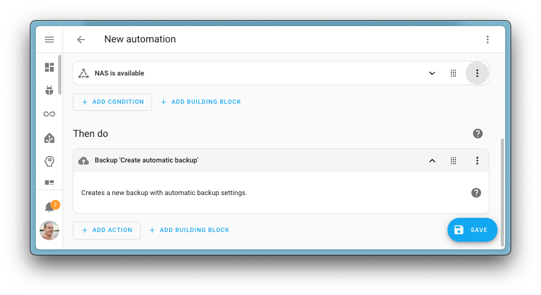The image size is (541, 295).
Task: Click Add Building Block under conditions
Action: pyautogui.click(x=201, y=102)
